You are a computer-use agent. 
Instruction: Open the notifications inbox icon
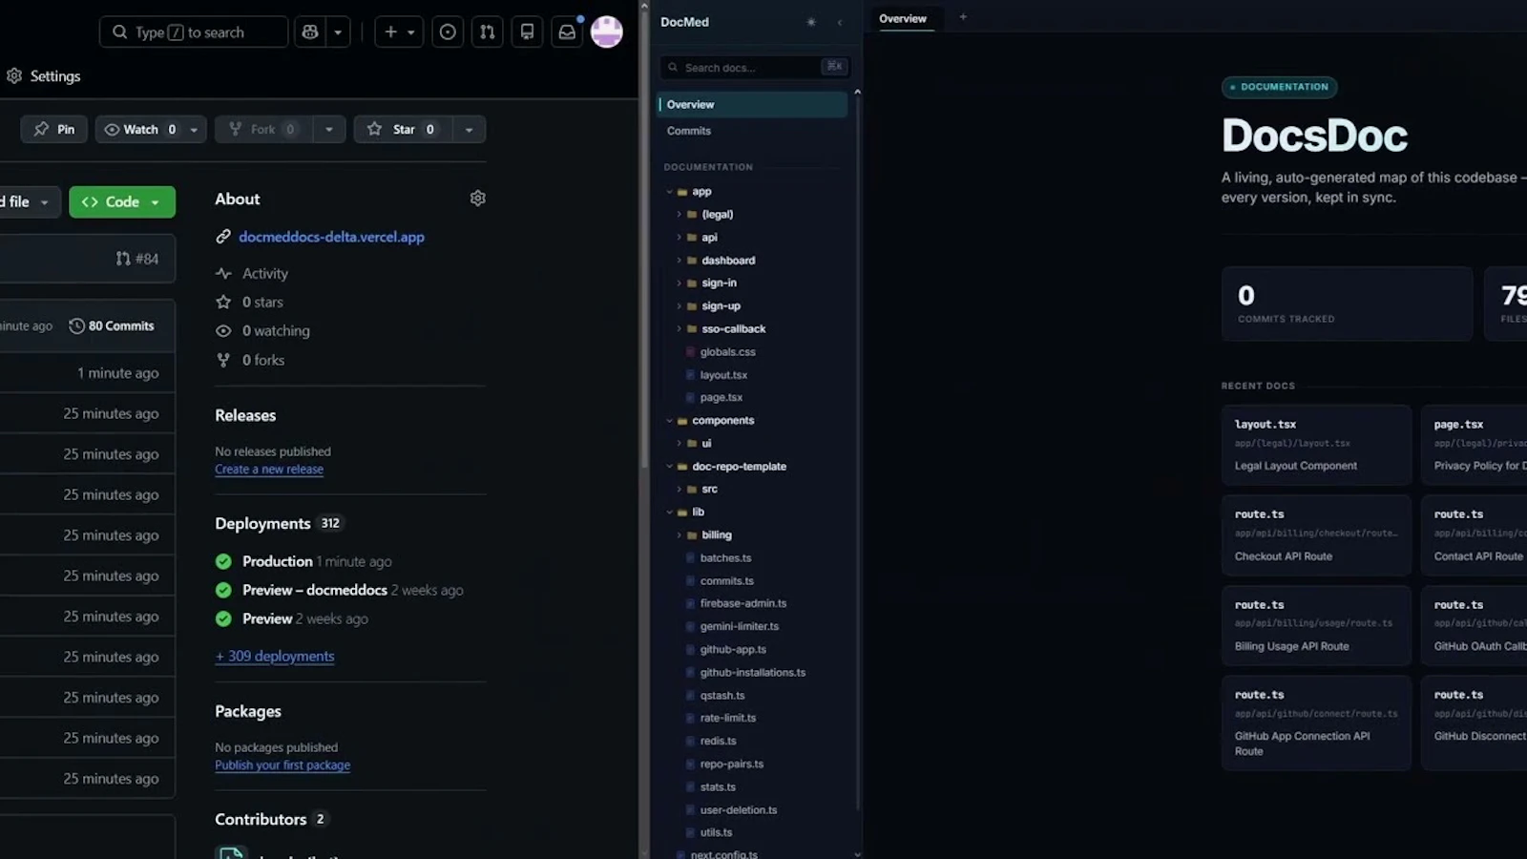point(567,32)
